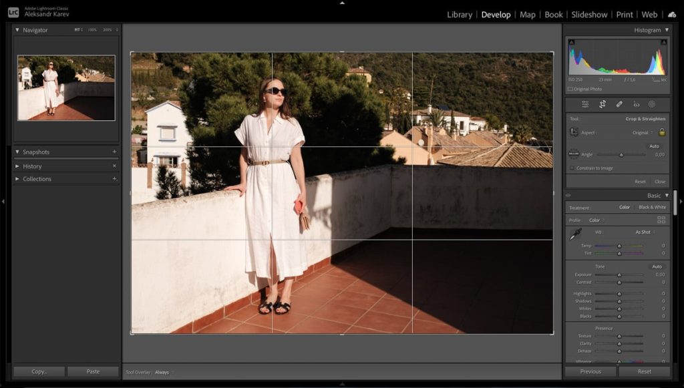The height and width of the screenshot is (388, 684).
Task: Switch to the Library module
Action: (x=460, y=14)
